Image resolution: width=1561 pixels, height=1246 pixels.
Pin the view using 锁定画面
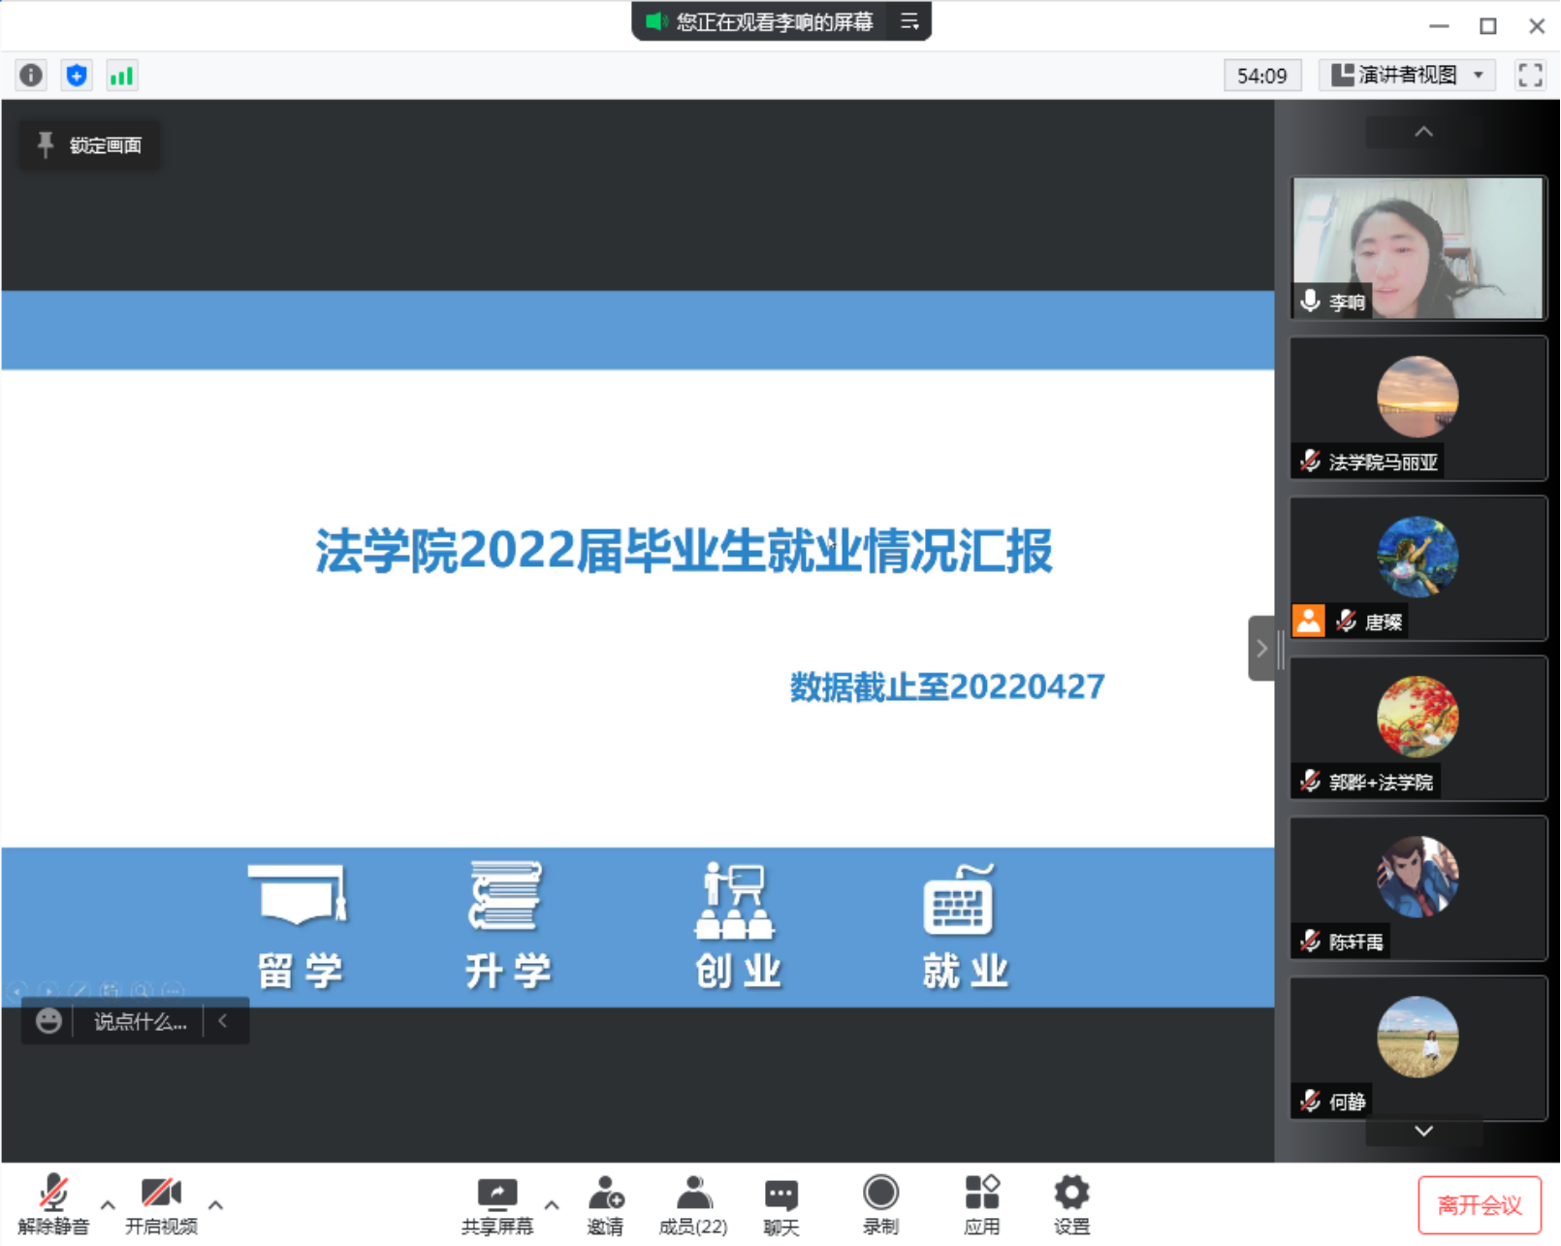click(89, 144)
